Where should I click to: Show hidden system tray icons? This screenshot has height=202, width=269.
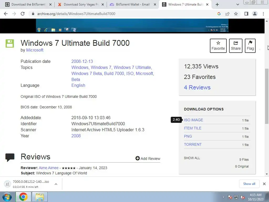pos(223,197)
